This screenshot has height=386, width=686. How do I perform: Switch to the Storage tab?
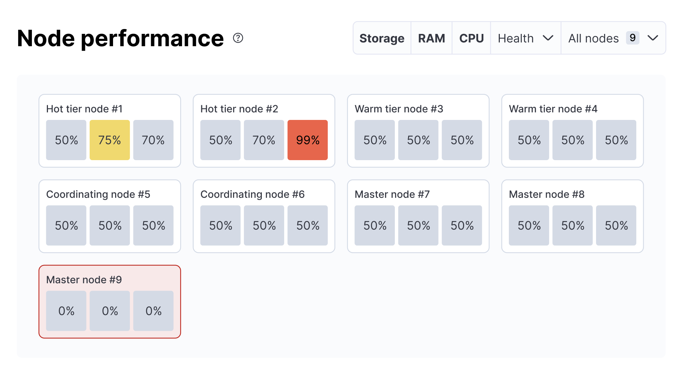point(382,38)
